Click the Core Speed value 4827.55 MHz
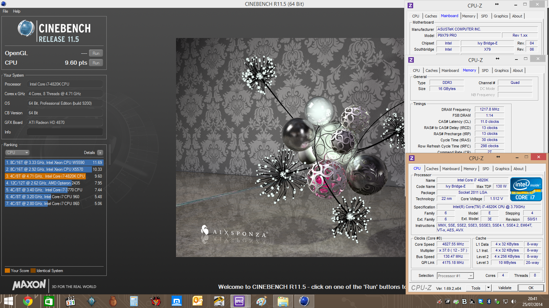Screen dimensions: 549x308 (453, 244)
